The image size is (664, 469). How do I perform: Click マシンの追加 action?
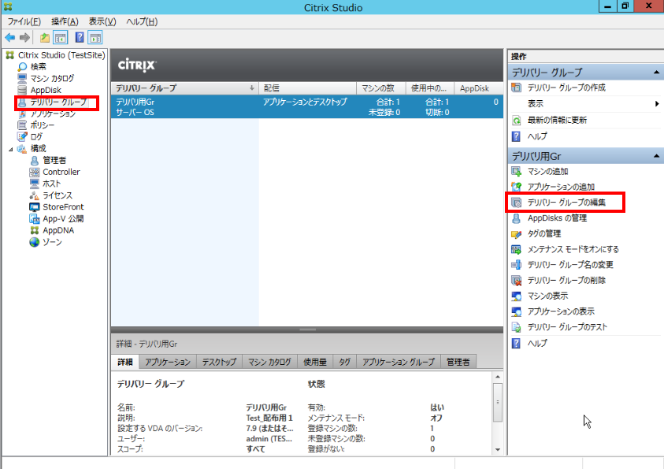(x=547, y=172)
